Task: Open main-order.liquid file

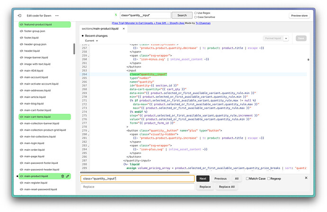Action: click(34, 150)
